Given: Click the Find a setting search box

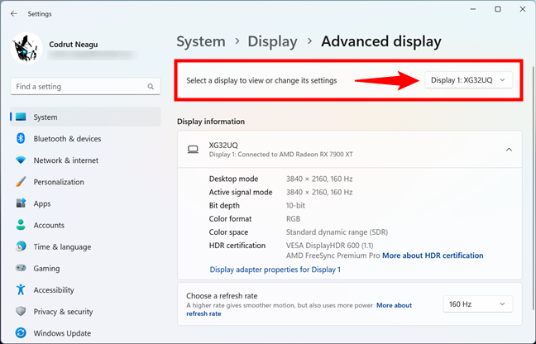Looking at the screenshot, I should pos(85,87).
